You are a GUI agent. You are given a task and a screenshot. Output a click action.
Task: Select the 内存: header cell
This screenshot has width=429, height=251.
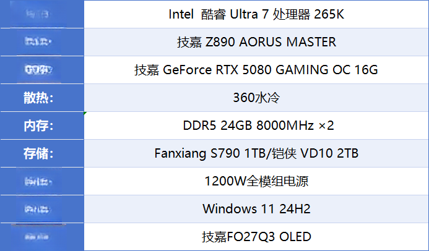click(x=42, y=125)
